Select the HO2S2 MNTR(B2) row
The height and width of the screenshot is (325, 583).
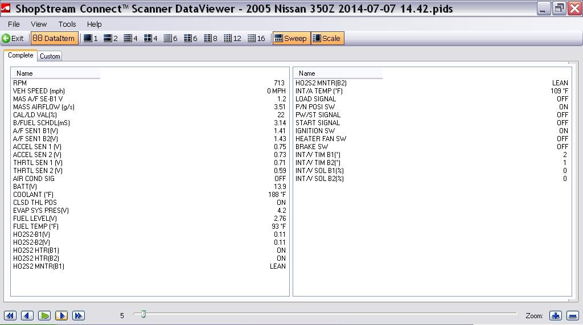pyautogui.click(x=432, y=83)
